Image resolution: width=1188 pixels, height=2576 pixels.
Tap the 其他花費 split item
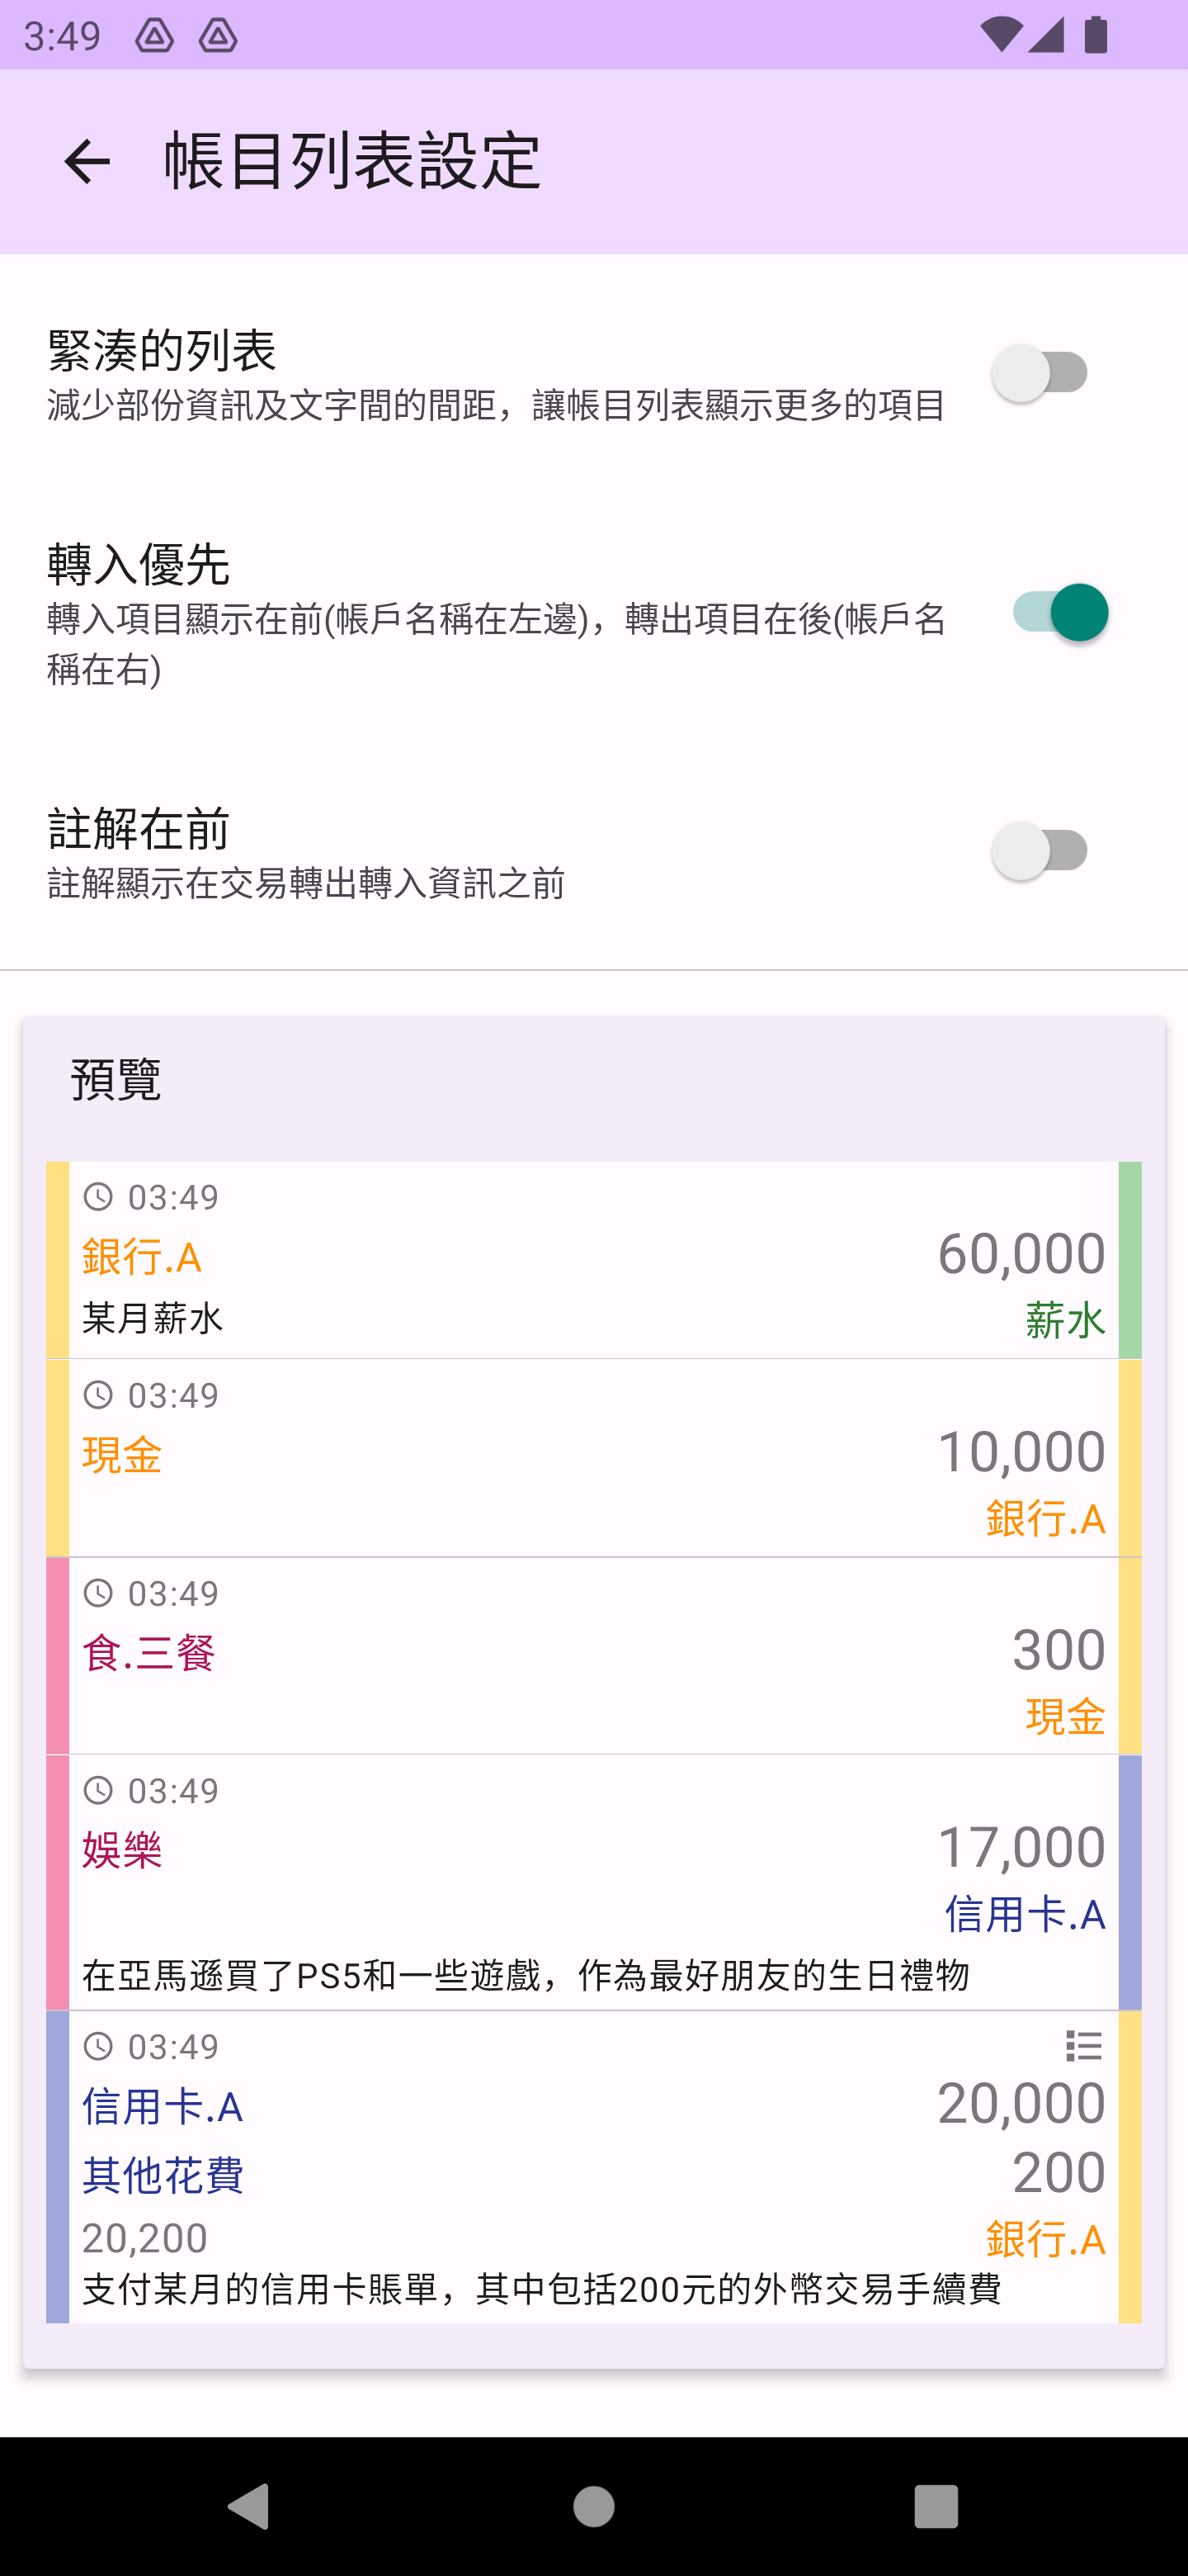[x=163, y=2175]
